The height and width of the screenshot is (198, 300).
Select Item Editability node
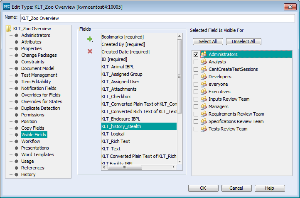point(36,82)
